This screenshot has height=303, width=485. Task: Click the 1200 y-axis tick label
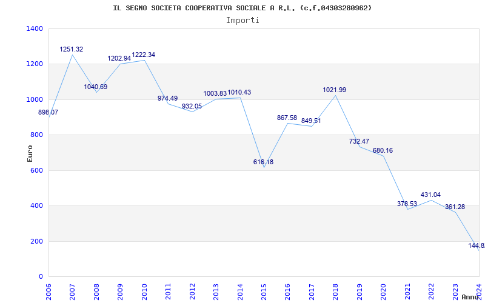tap(35, 64)
